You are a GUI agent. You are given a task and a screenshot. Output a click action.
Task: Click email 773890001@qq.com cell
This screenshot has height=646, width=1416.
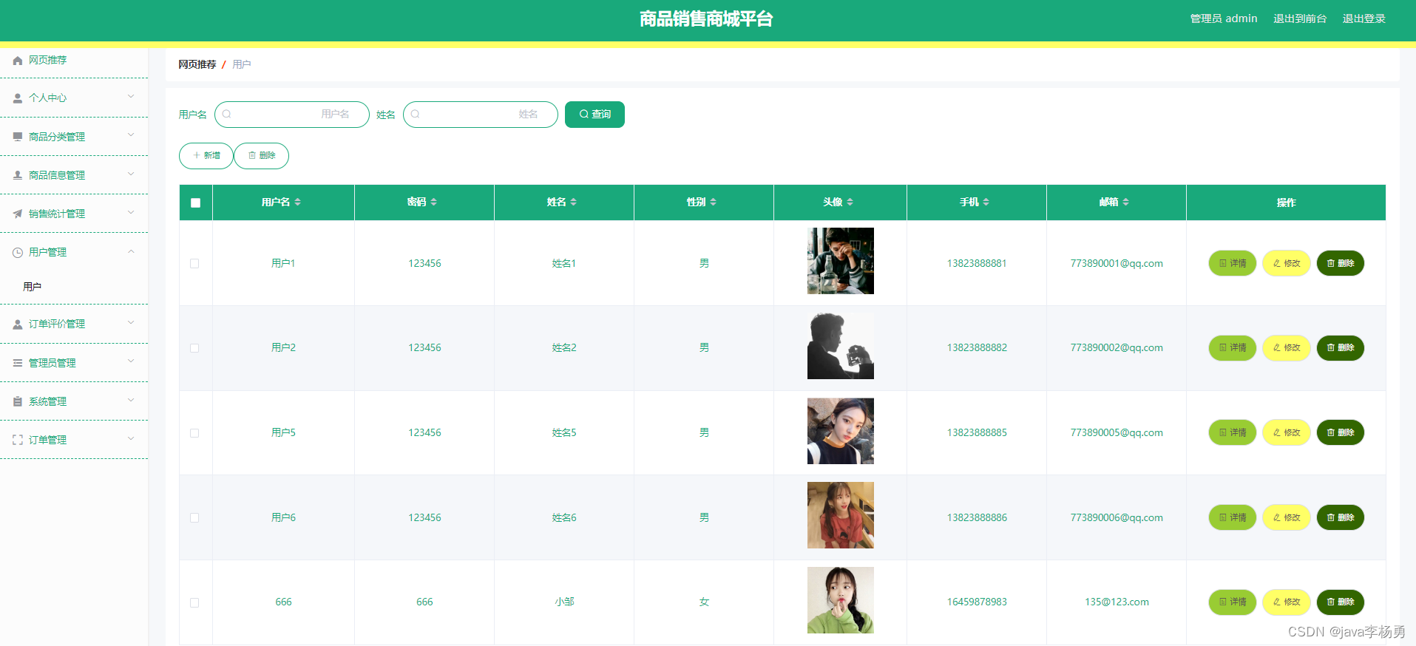pyautogui.click(x=1117, y=264)
